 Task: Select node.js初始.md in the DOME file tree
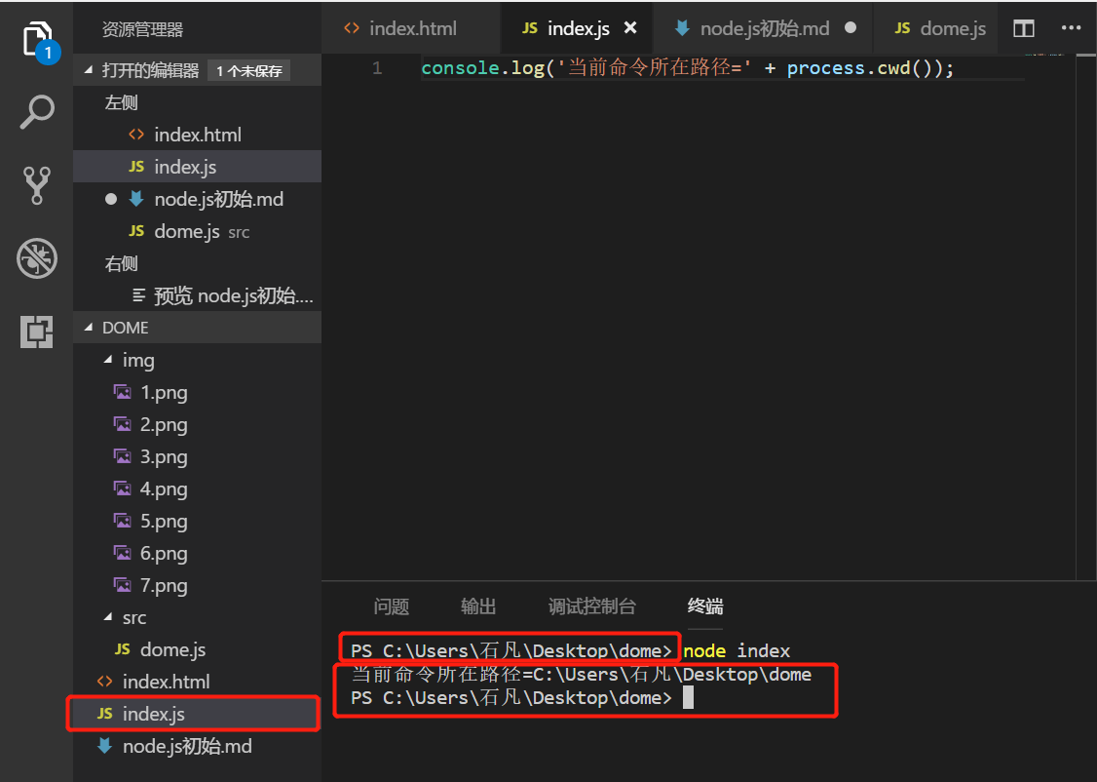coord(187,746)
